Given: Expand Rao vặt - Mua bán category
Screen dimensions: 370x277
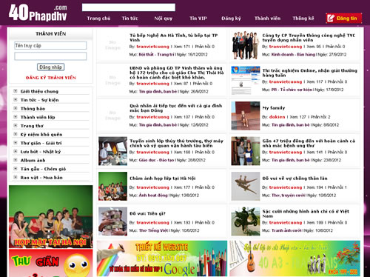Looking at the screenshot, I should [41, 177].
